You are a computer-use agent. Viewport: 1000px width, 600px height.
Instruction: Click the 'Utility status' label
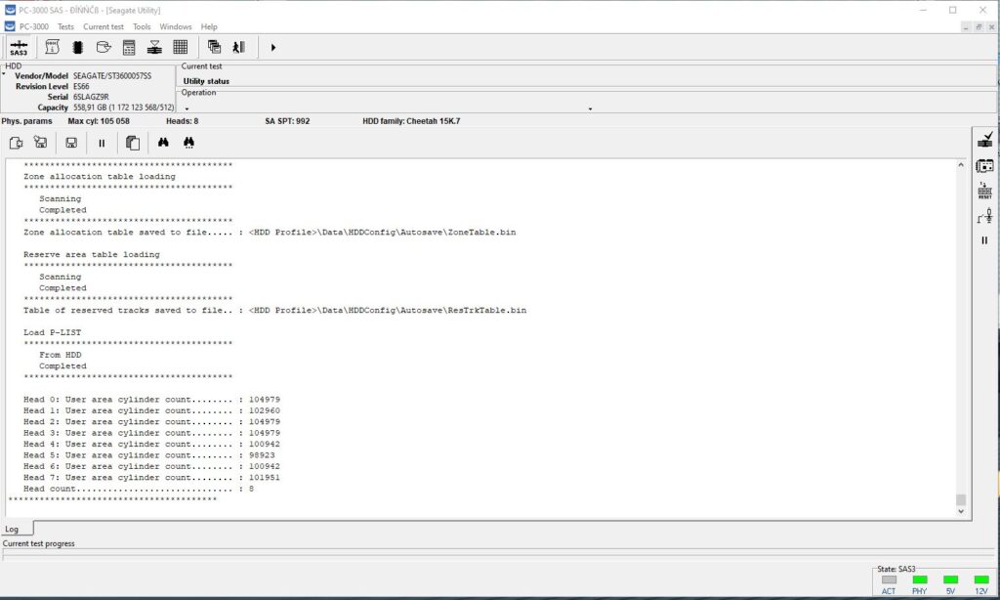(206, 81)
